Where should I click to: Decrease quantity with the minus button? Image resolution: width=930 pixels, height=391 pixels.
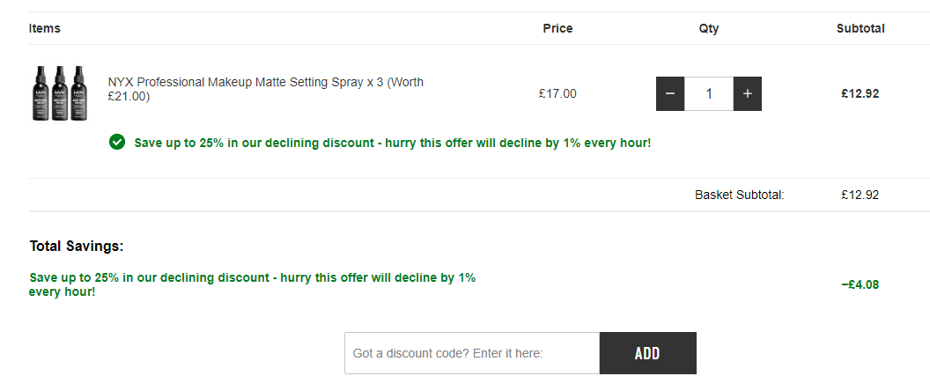point(670,93)
